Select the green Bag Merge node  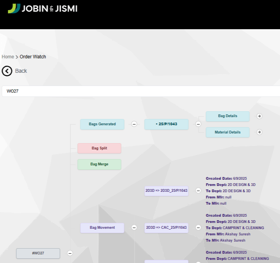99,164
